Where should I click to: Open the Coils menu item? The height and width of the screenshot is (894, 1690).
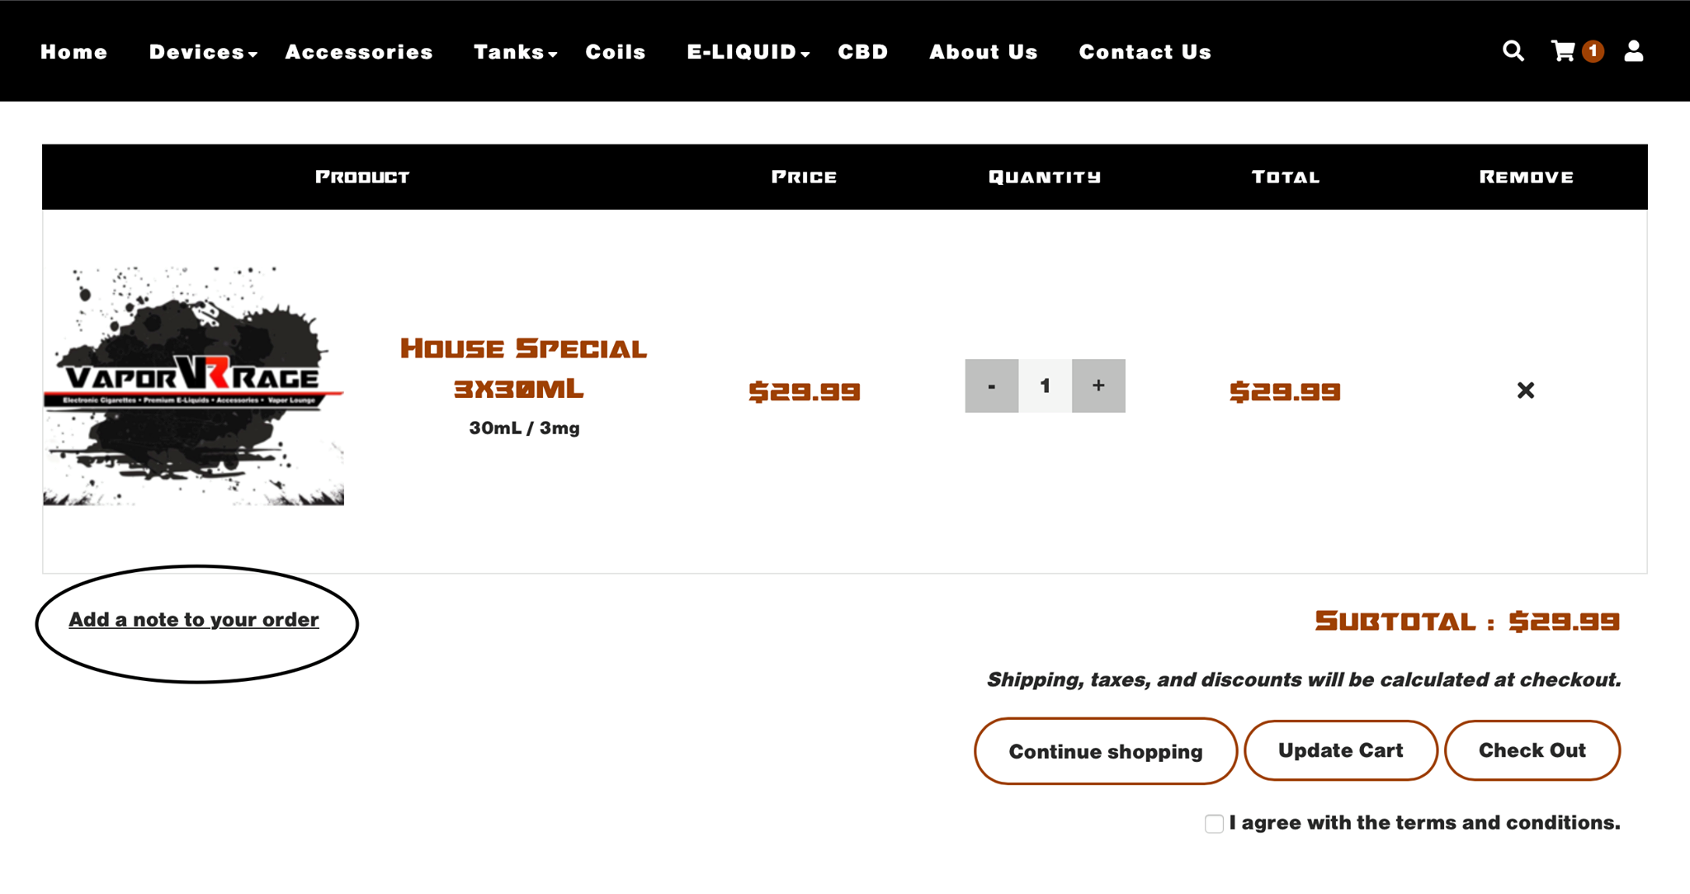click(x=616, y=52)
